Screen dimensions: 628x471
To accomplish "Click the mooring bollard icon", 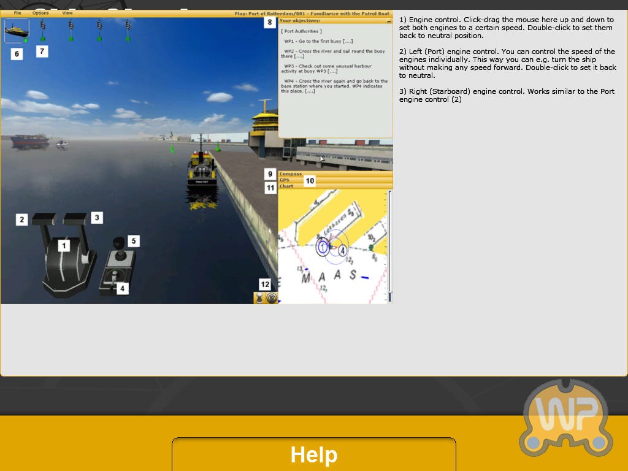I will tap(259, 299).
